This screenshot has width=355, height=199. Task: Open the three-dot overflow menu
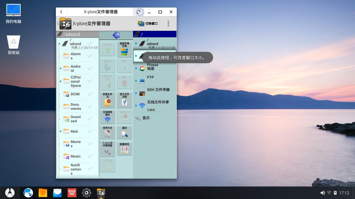168,23
